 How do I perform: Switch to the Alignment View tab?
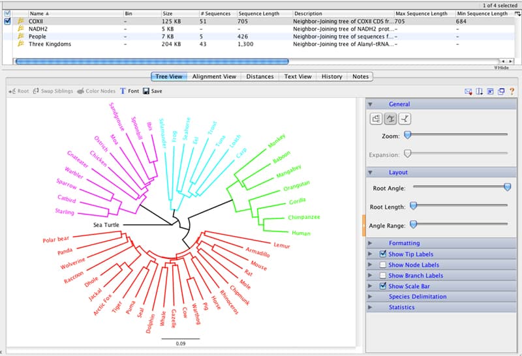click(x=214, y=76)
